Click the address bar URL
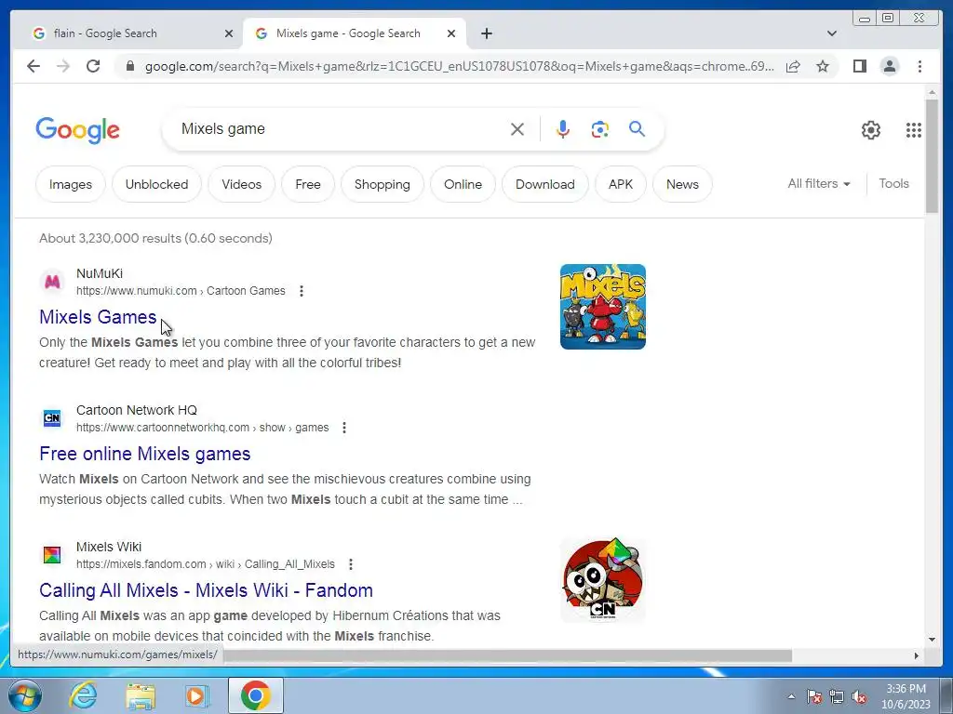 coord(460,66)
